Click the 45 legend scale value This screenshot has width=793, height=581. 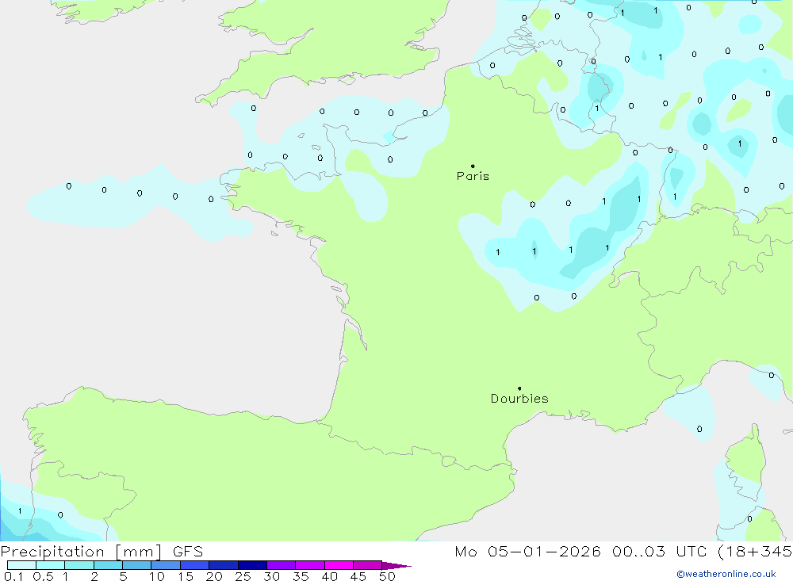358,576
